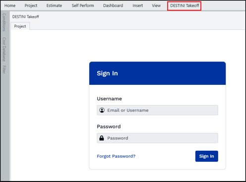Click the blue Sign In button
This screenshot has height=182, width=246.
[207, 156]
